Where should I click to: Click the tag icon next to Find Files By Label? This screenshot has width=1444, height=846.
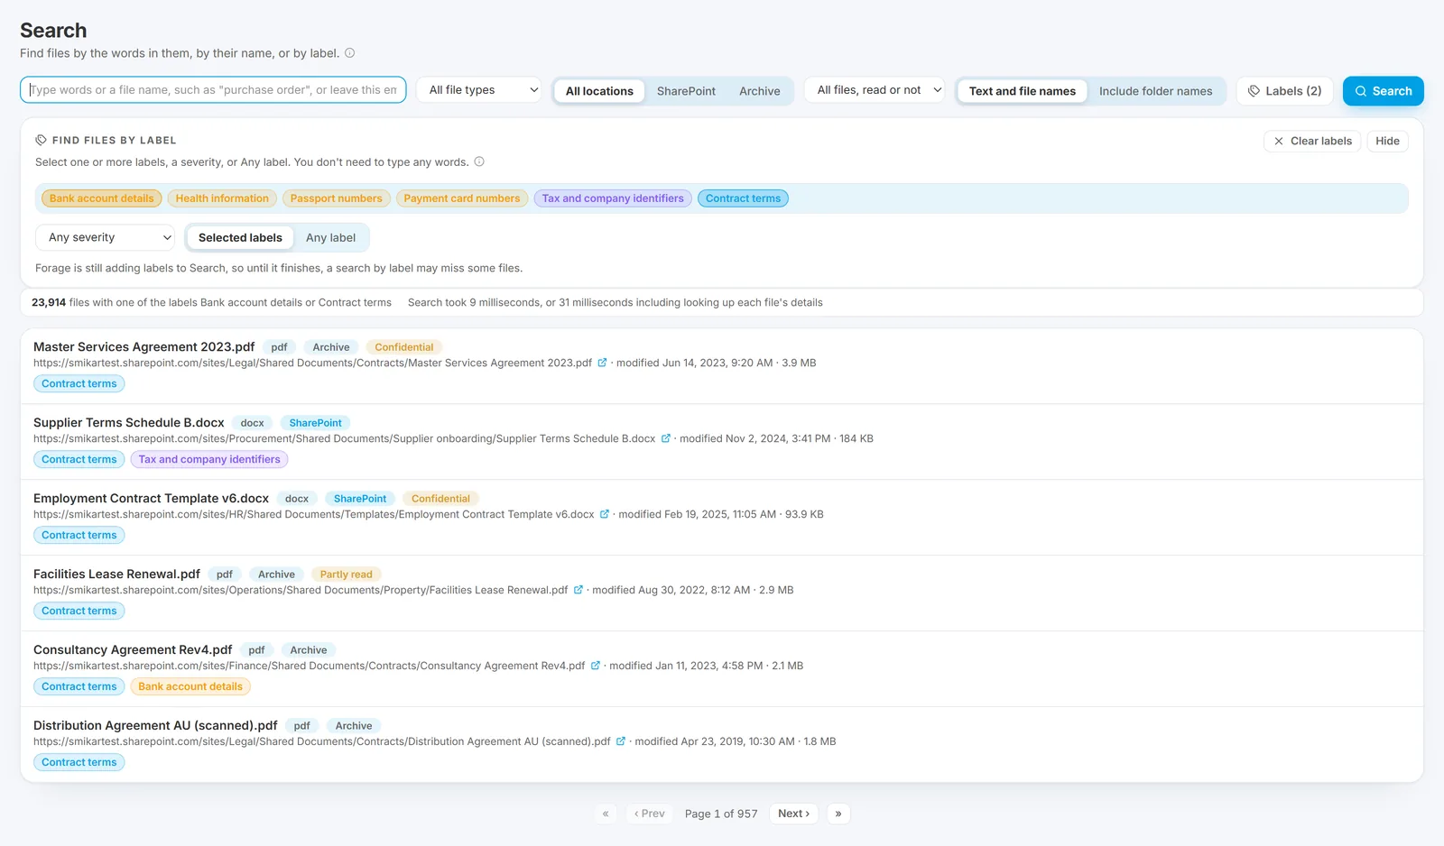[x=41, y=141]
